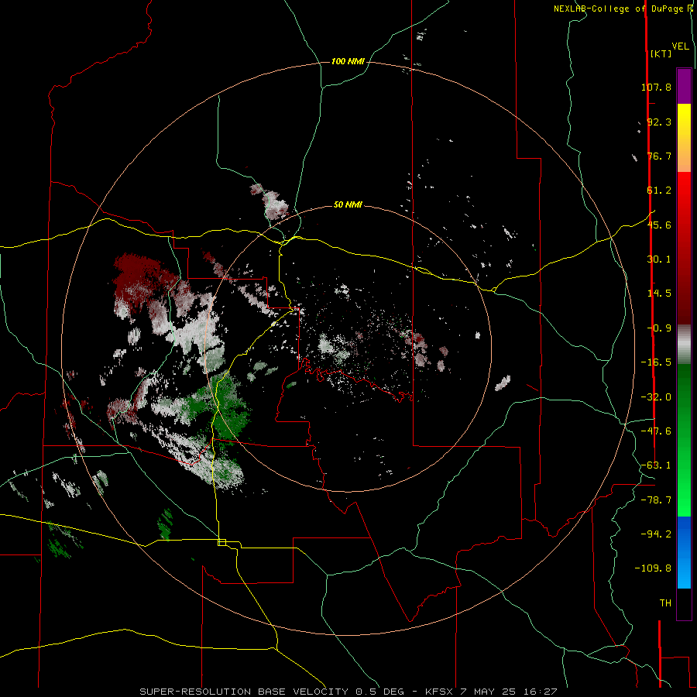Click the "50 NMI" range ring label
697x697 pixels.
pos(348,205)
